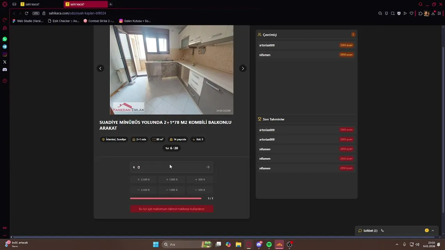Select the active red sahi kaca? tab
The image size is (445, 250).
tap(86, 4)
